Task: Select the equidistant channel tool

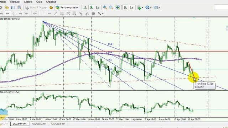Action: click(x=68, y=14)
